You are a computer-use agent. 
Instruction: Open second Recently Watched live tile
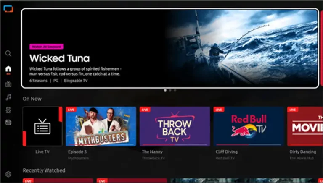pos(132,180)
